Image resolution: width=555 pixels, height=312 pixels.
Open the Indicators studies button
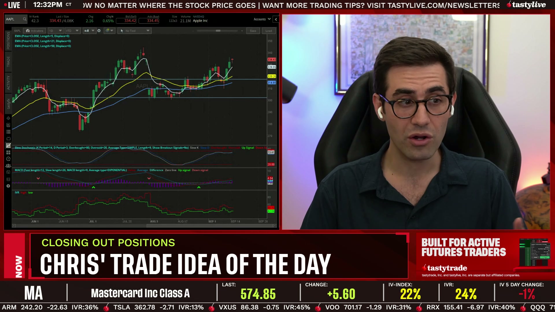point(34,31)
